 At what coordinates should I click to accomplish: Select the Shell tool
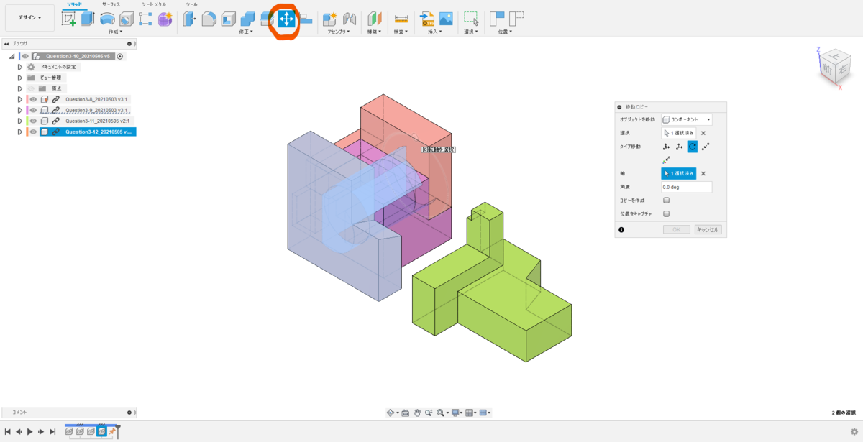tap(229, 19)
